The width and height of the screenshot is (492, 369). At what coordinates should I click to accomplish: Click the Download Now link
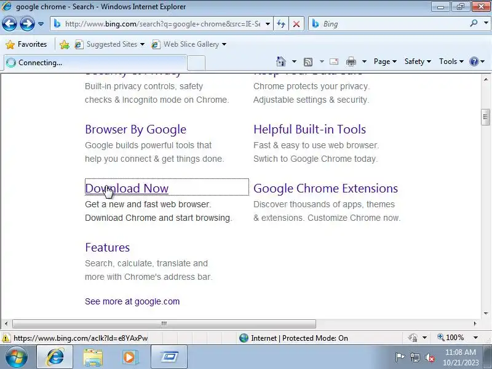point(127,188)
